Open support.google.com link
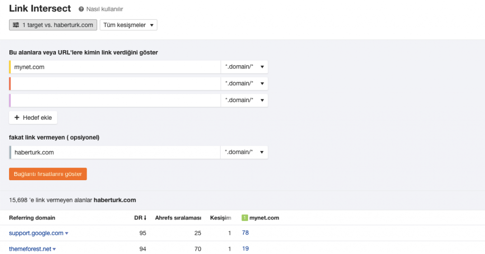This screenshot has width=485, height=254. (x=36, y=233)
